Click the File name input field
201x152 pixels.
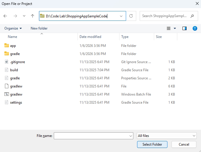pyautogui.click(x=91, y=136)
